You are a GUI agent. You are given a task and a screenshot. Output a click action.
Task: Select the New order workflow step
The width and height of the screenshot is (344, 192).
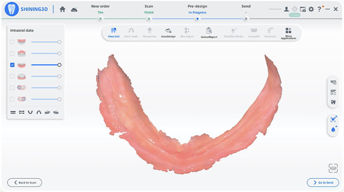pyautogui.click(x=100, y=9)
